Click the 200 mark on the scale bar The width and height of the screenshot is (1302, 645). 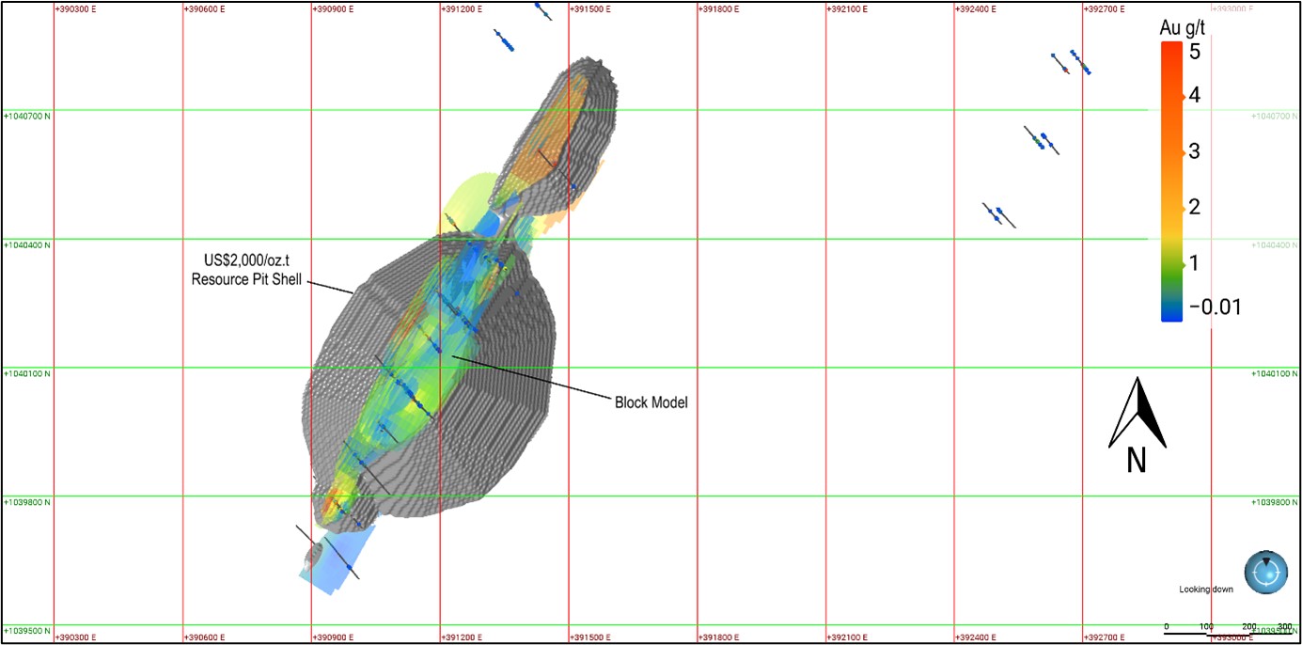(1248, 626)
